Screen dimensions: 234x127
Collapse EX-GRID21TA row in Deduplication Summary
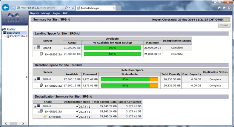click(38, 112)
